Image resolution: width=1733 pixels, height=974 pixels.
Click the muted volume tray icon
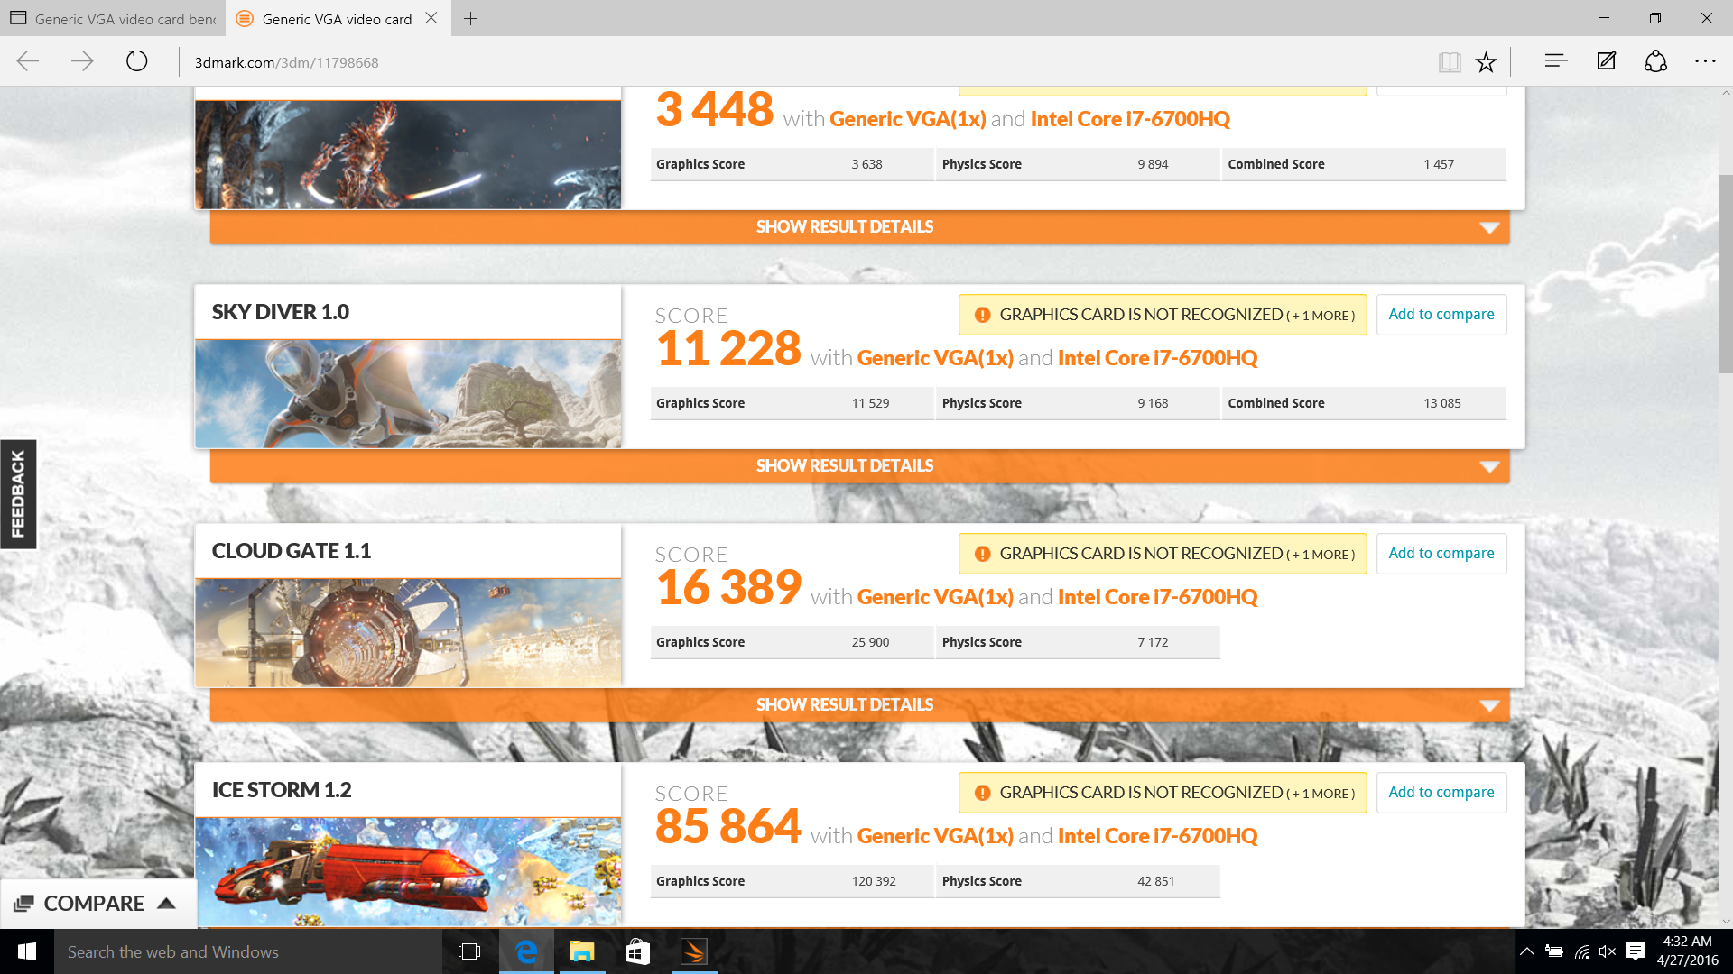click(1608, 951)
